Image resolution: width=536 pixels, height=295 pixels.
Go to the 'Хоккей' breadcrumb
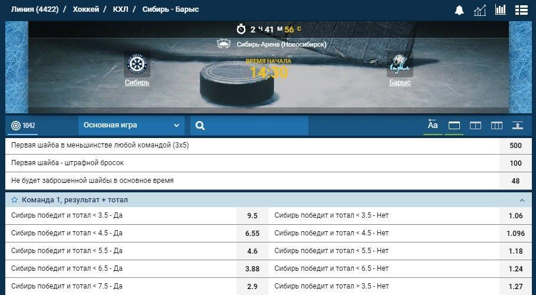86,9
